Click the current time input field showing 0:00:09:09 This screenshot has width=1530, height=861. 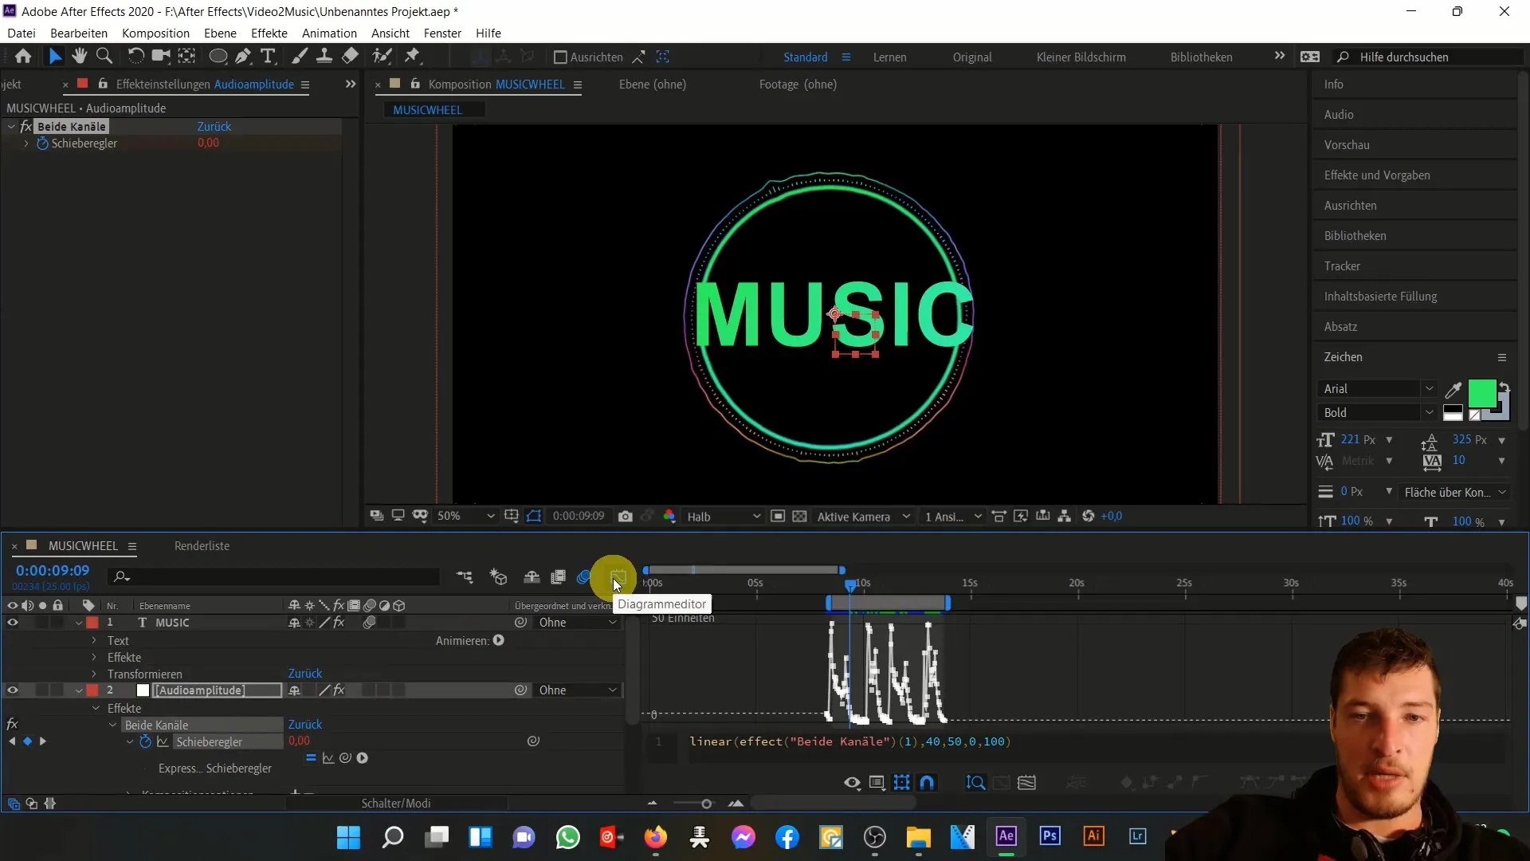pos(53,570)
